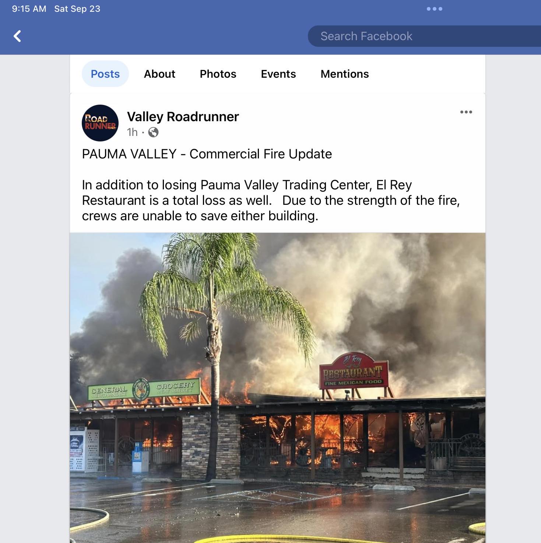Screen dimensions: 541x543
Task: Open the burning building photo
Action: 278,388
